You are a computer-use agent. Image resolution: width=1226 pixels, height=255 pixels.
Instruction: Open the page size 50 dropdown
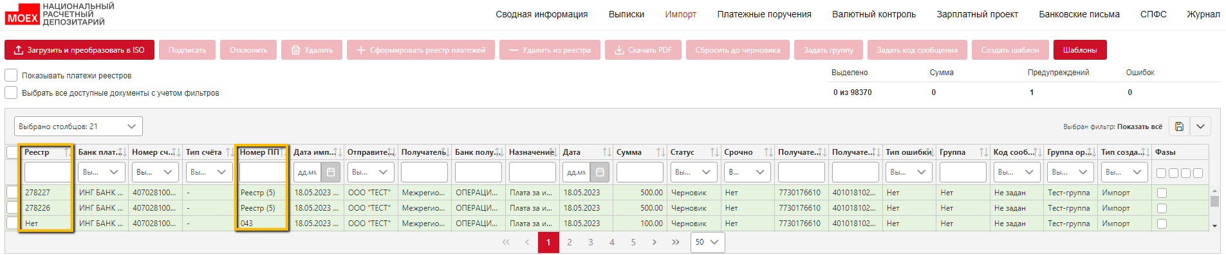707,242
